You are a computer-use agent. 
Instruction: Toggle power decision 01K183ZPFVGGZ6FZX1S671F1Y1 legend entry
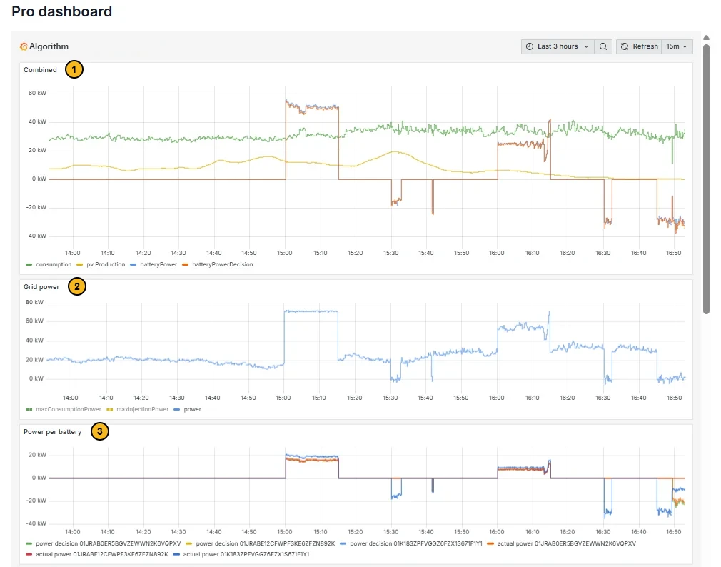(x=411, y=543)
